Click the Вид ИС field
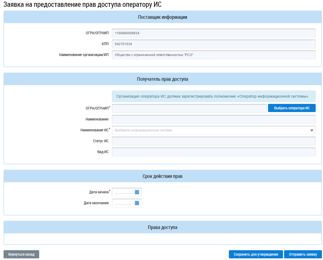The height and width of the screenshot is (260, 323). click(214, 152)
